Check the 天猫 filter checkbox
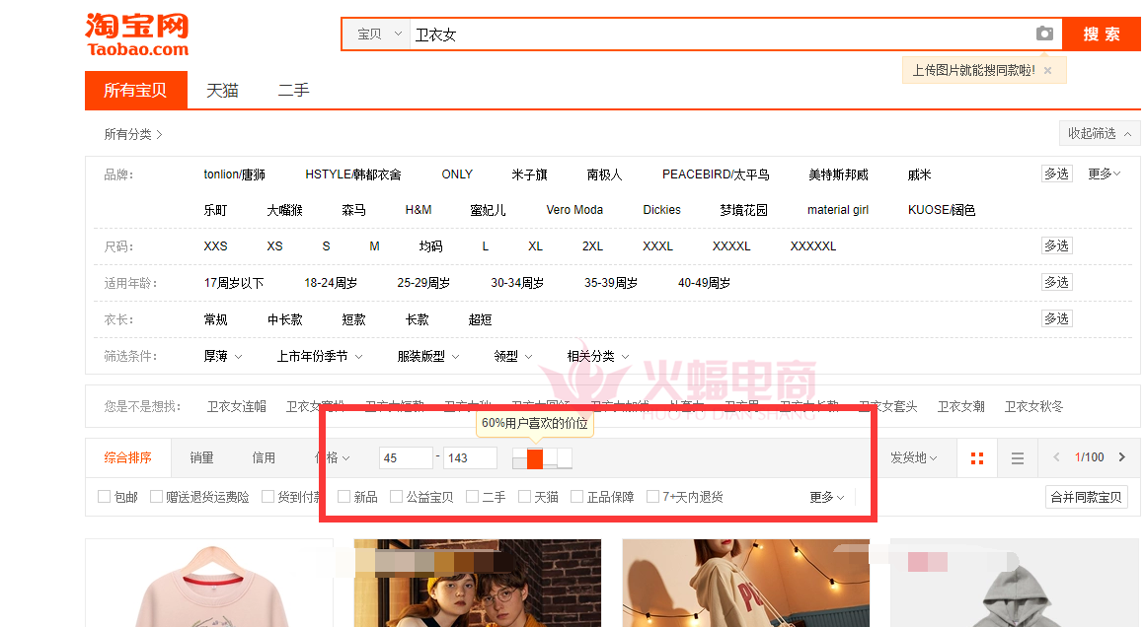This screenshot has width=1145, height=627. (524, 497)
